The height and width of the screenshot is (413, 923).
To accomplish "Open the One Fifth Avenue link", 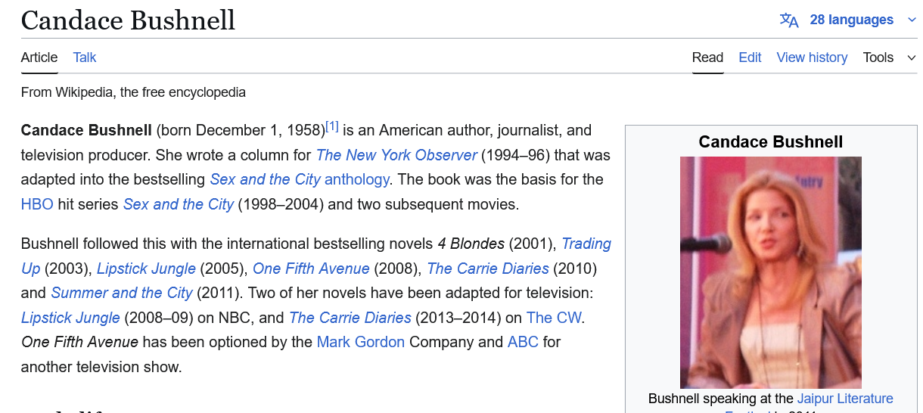I will pos(311,269).
